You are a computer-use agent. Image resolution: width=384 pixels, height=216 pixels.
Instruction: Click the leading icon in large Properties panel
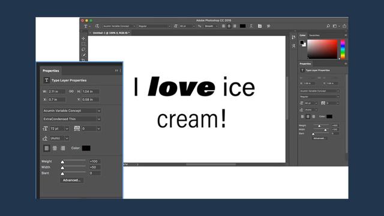[45, 139]
